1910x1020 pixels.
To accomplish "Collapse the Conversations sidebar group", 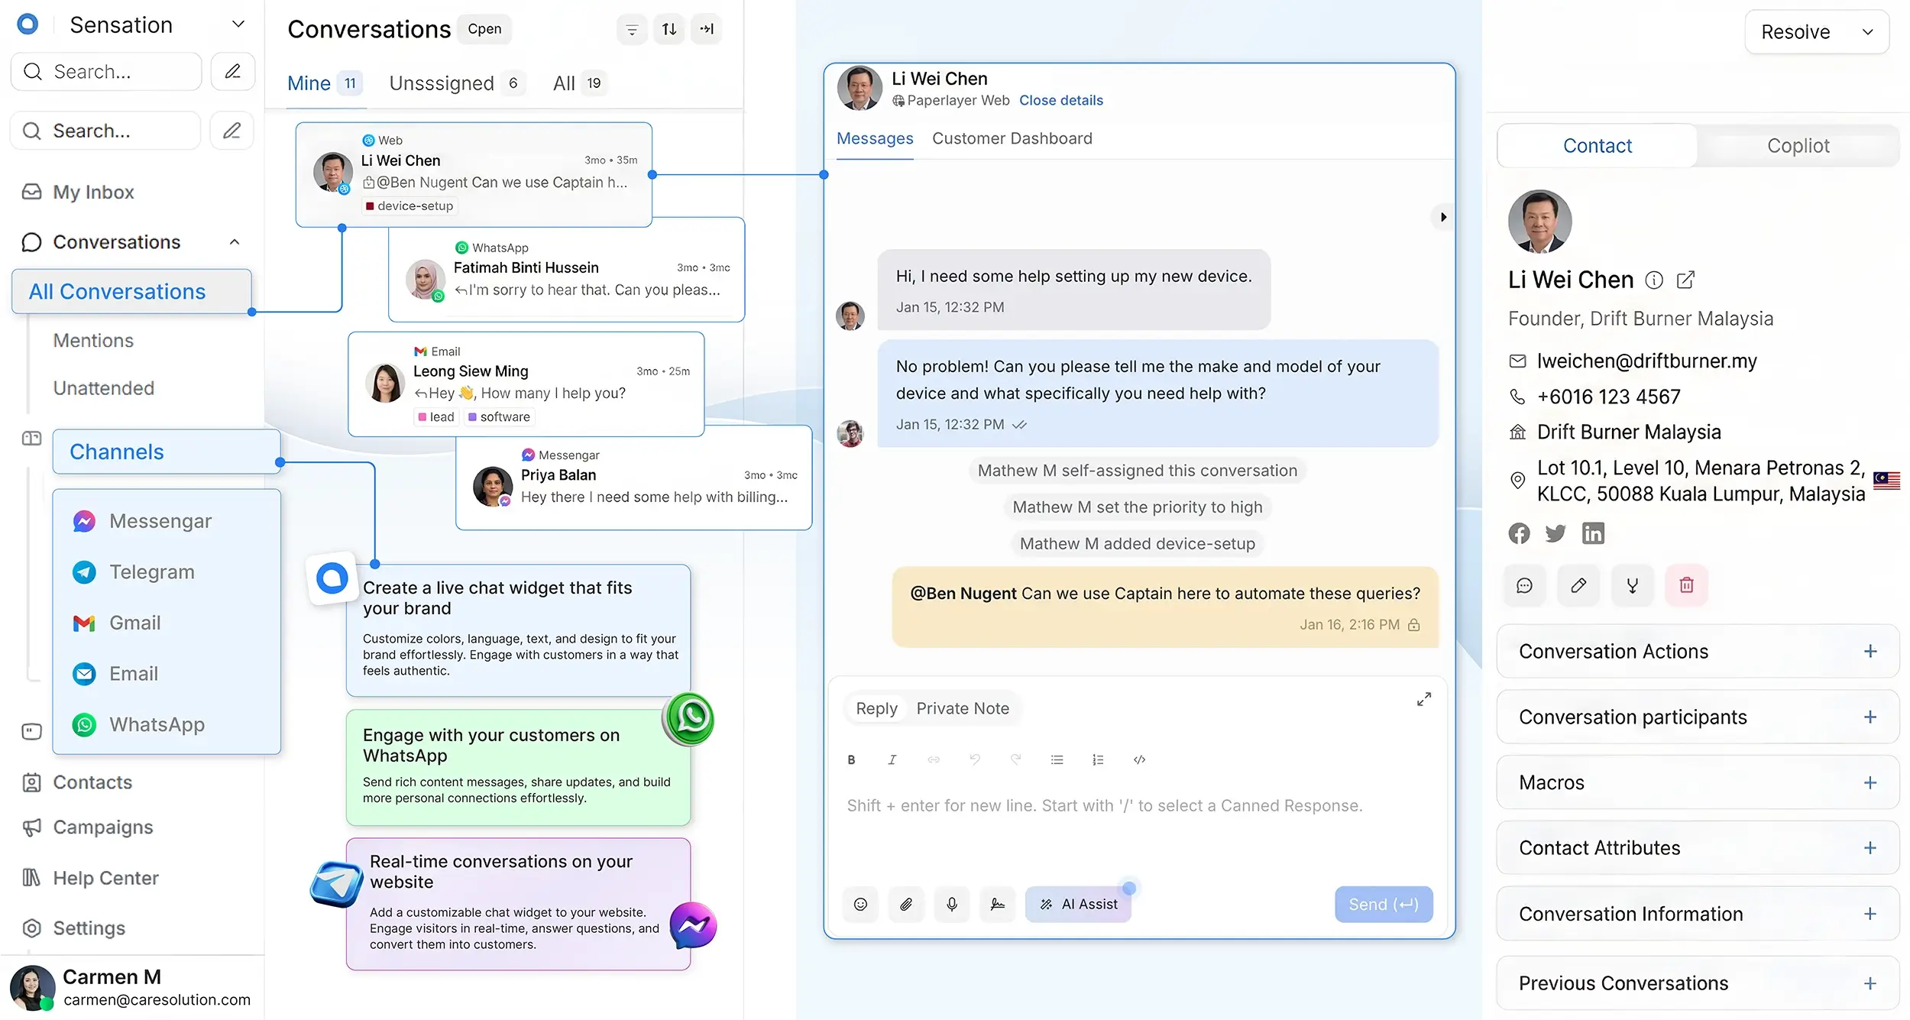I will tap(235, 242).
